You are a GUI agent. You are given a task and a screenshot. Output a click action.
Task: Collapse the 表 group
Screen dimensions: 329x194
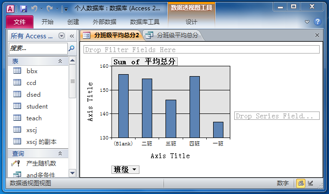[60, 61]
